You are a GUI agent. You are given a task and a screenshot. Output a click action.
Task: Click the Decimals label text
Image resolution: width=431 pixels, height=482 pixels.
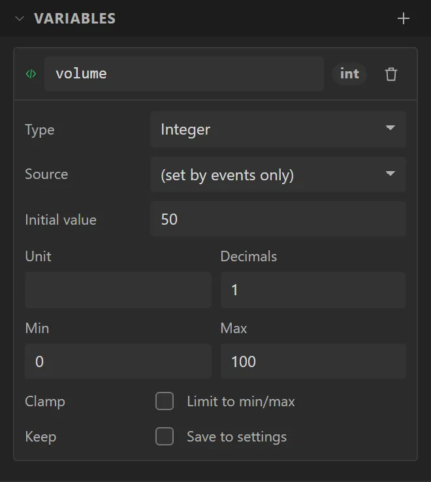tap(248, 257)
